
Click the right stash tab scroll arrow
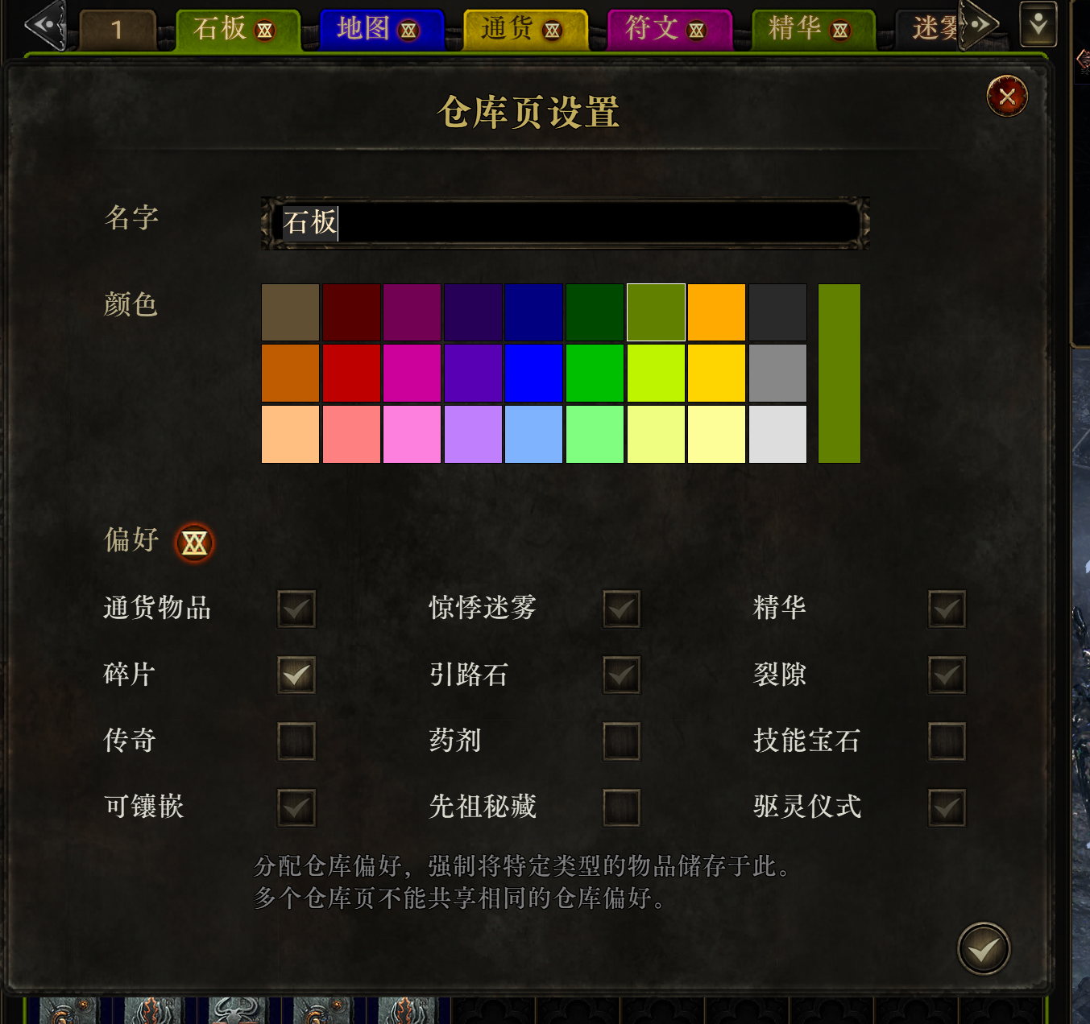click(980, 25)
